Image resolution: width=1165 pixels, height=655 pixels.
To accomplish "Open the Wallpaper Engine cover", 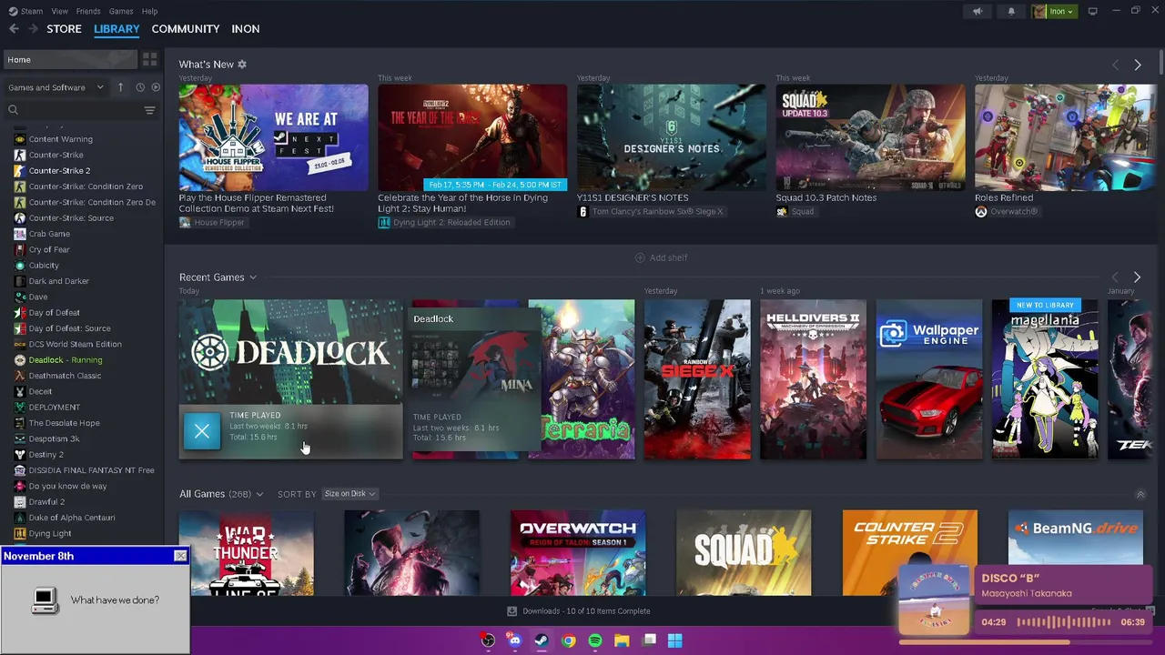I will click(929, 379).
